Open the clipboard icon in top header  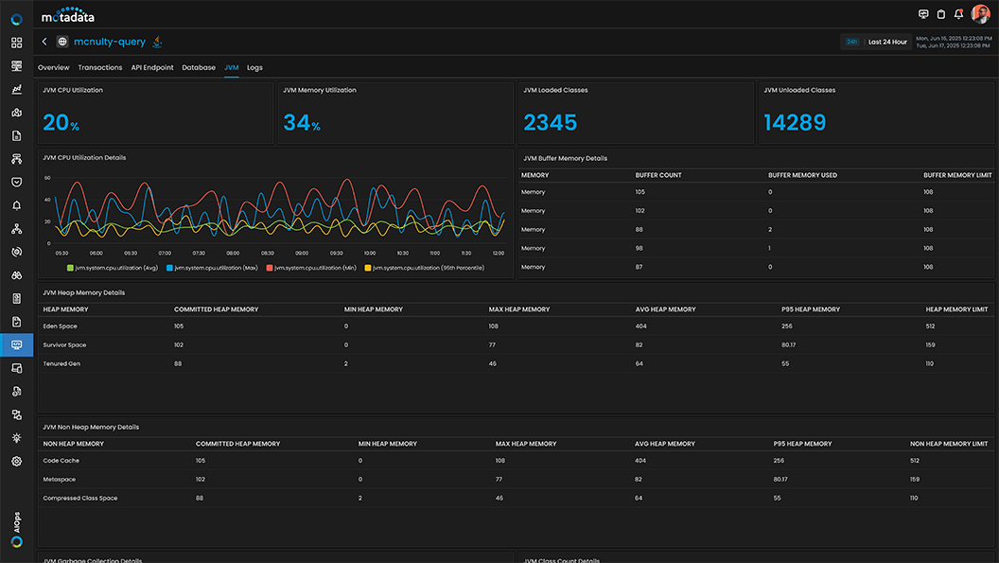pos(941,14)
